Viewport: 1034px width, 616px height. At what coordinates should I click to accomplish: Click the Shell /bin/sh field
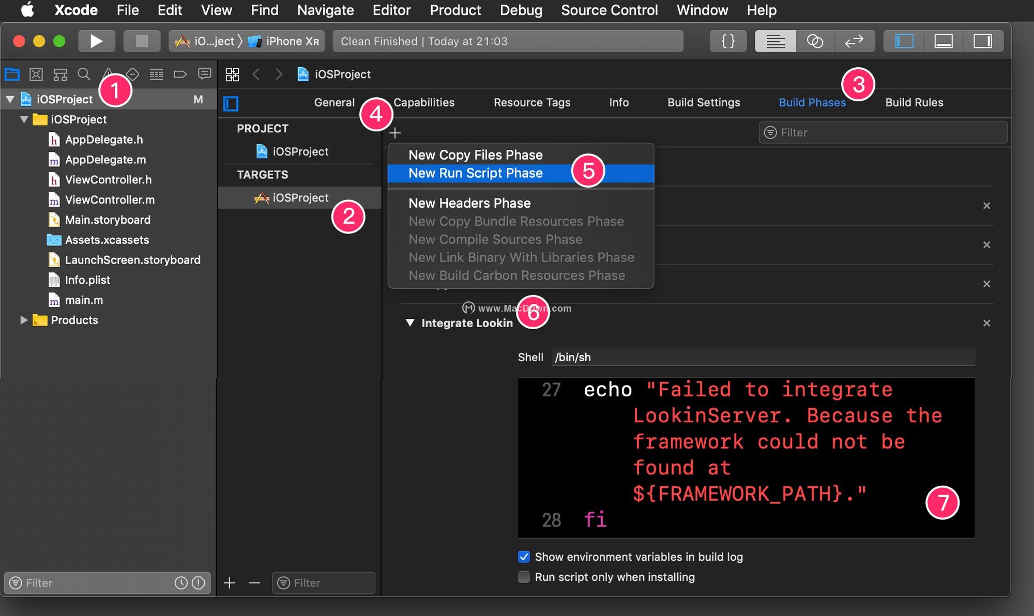point(763,357)
